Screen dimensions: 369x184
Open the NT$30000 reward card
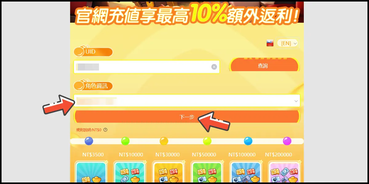[x=168, y=172]
